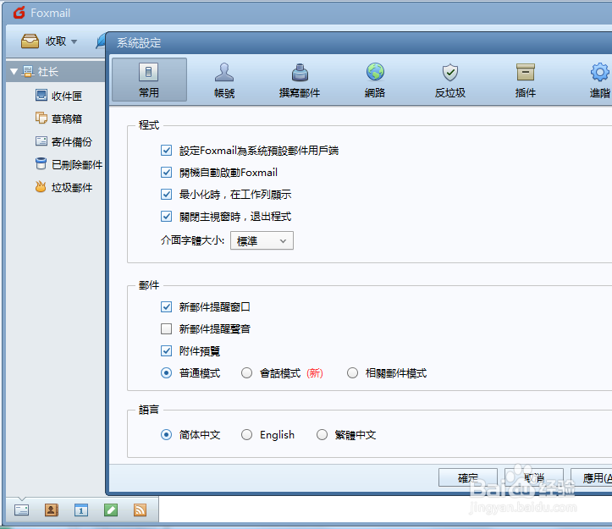
Task: Switch to the 撰寫郵件 compose tab
Action: pos(300,80)
